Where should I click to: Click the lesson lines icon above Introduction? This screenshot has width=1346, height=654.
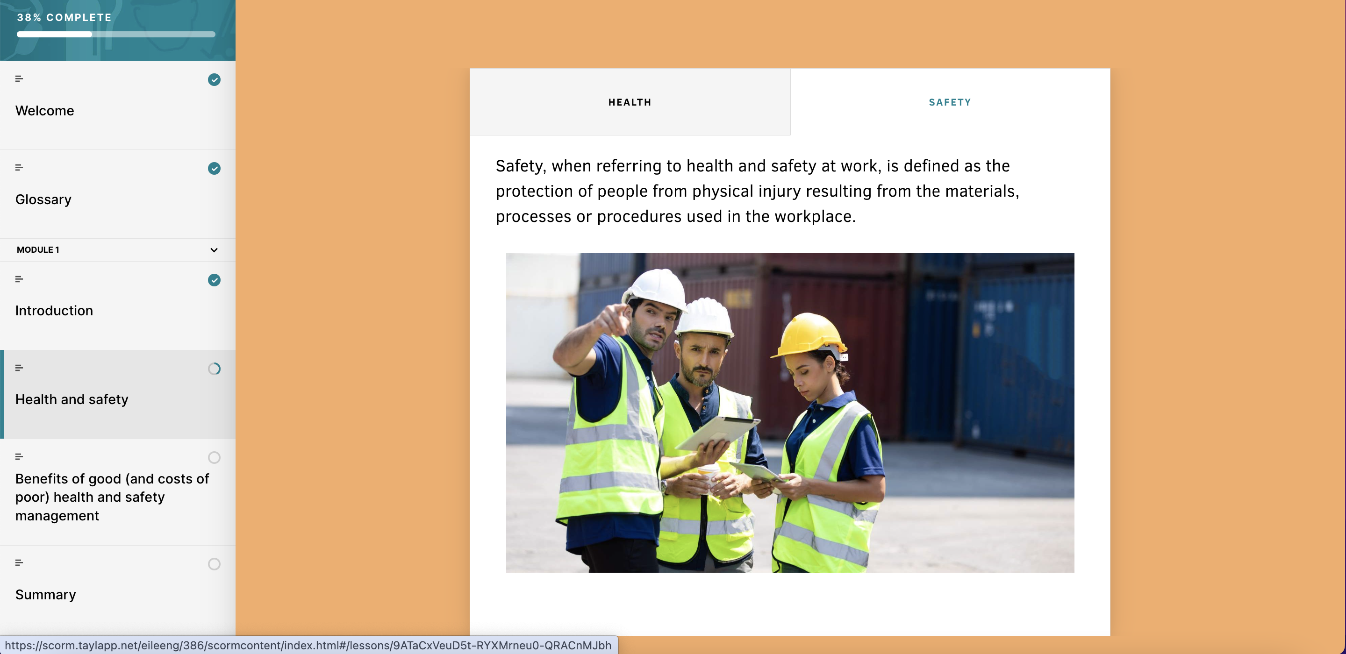pos(19,279)
